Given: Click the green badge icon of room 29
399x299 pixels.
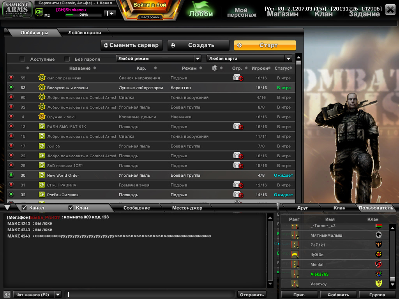Looking at the screenshot, I should [42, 165].
